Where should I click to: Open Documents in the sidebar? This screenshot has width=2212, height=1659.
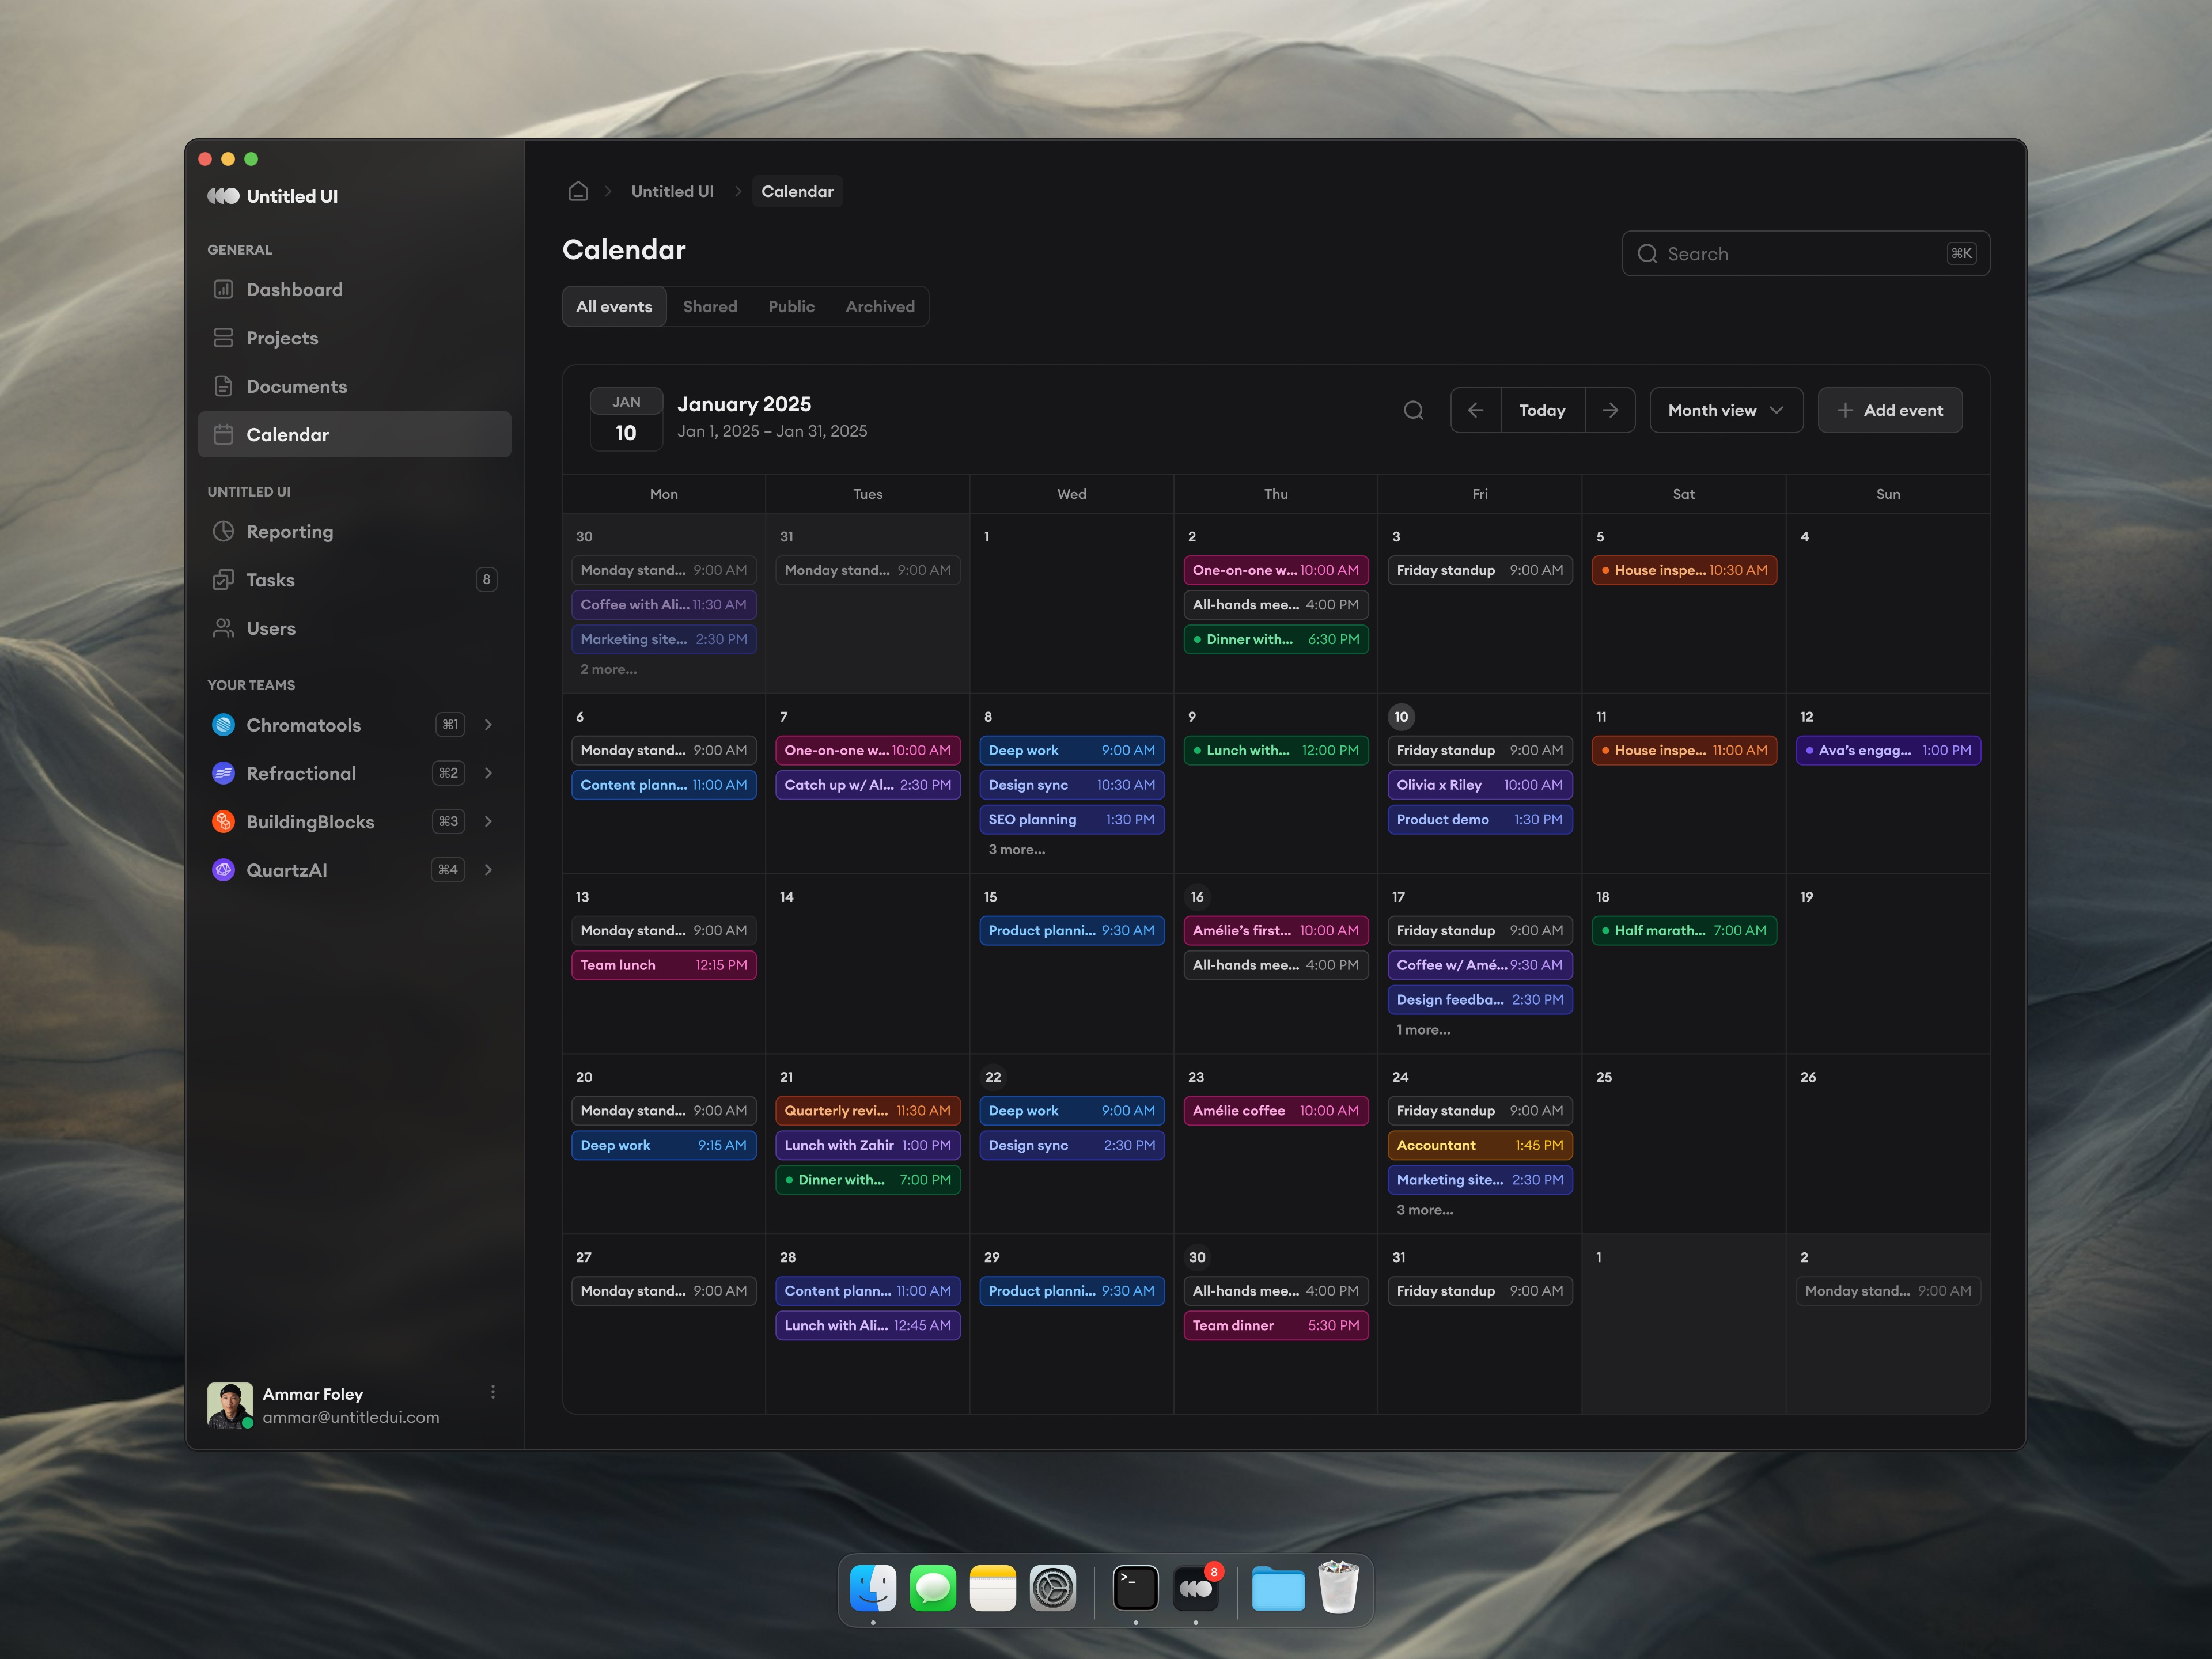(354, 386)
